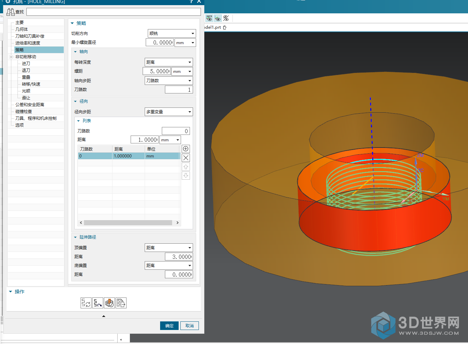Viewport: 468px width, 344px height.
Task: Click the 确定 OK button
Action: coord(169,326)
